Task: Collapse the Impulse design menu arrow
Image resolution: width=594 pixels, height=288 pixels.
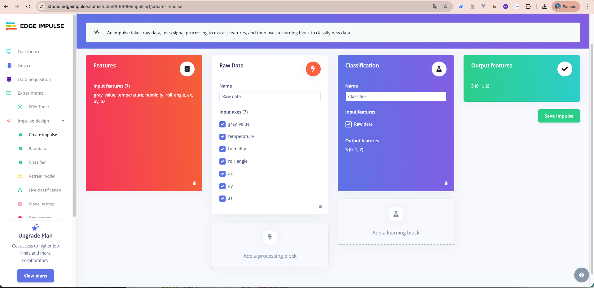Action: tap(63, 121)
